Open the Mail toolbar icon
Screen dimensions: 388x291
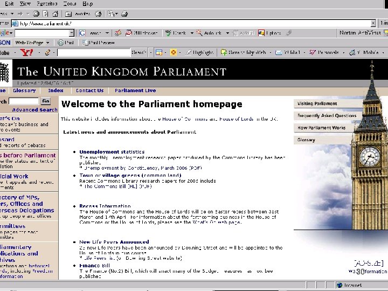[x=110, y=14]
